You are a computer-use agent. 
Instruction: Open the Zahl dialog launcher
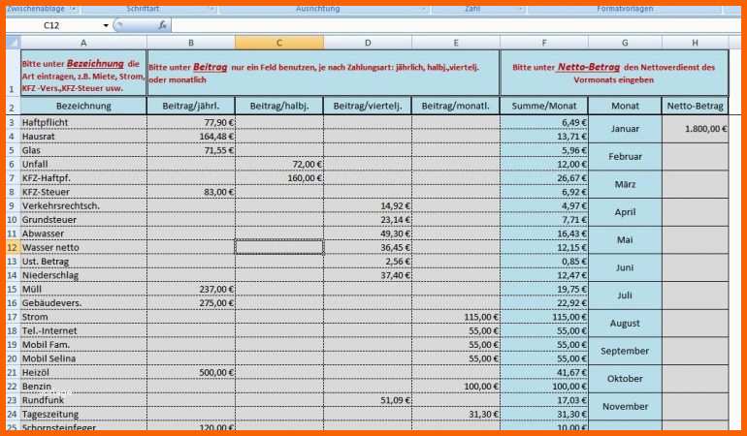click(x=520, y=9)
